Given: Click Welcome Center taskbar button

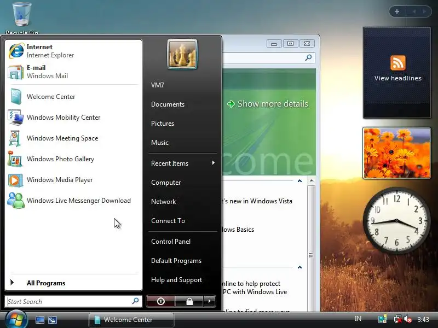Looking at the screenshot, I should 131,320.
